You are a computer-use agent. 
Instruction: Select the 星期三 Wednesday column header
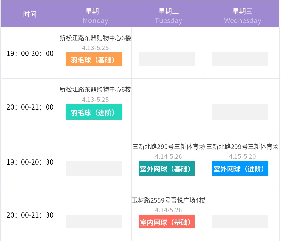coord(242,16)
